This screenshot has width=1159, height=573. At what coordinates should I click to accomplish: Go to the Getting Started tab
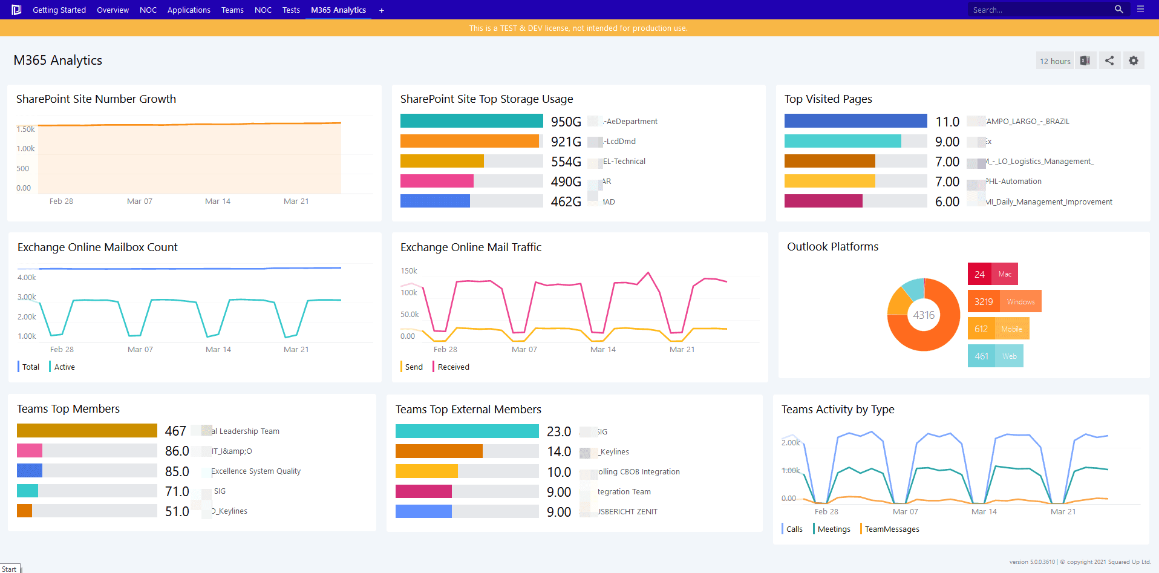(x=59, y=10)
